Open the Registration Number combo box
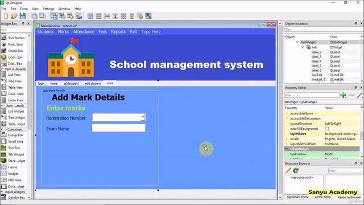Image resolution: width=364 pixels, height=205 pixels. tap(119, 117)
